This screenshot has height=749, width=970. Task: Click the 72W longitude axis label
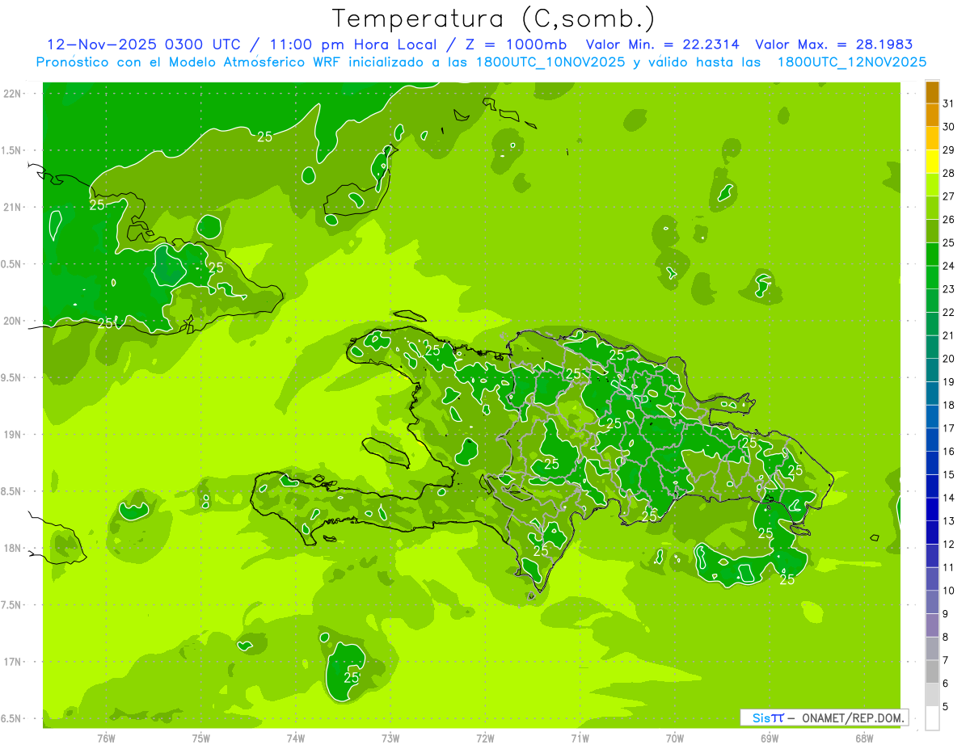485,738
